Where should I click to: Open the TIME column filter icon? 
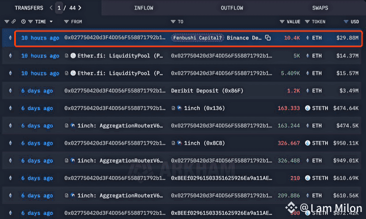point(30,22)
